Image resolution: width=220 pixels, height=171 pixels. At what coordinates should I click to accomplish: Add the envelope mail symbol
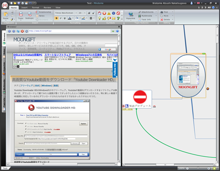(114, 18)
